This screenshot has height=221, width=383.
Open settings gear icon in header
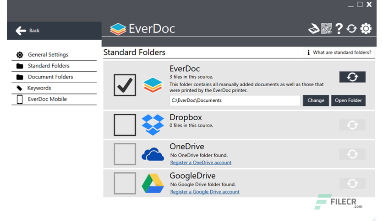tap(366, 29)
